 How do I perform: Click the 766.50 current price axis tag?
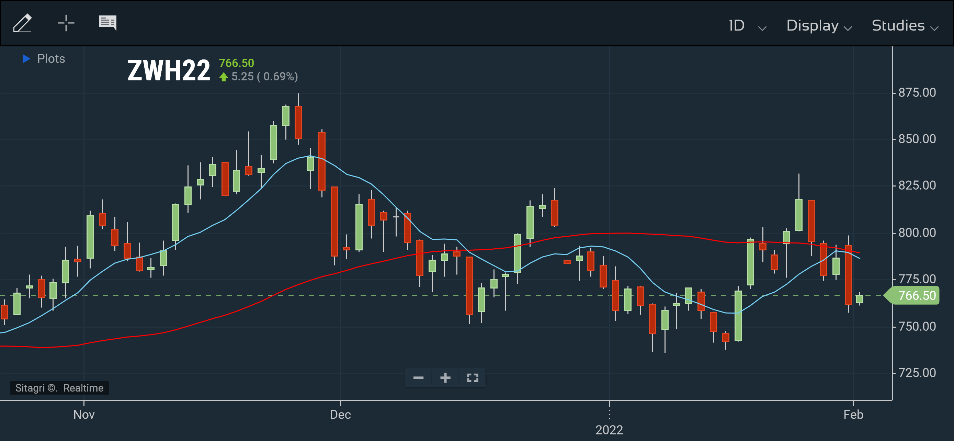tap(912, 295)
